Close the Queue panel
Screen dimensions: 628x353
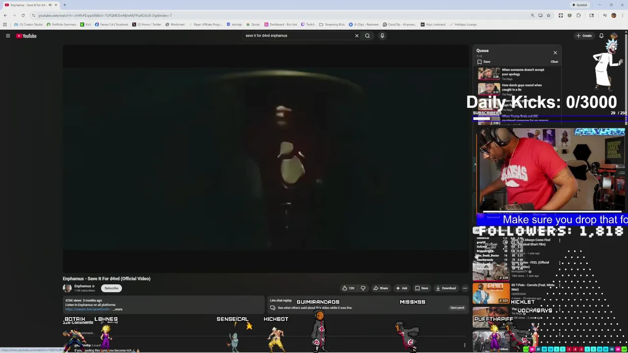(x=555, y=52)
